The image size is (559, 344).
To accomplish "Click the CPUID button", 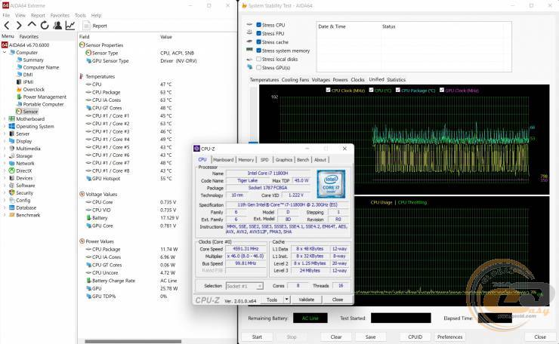I will (415, 337).
